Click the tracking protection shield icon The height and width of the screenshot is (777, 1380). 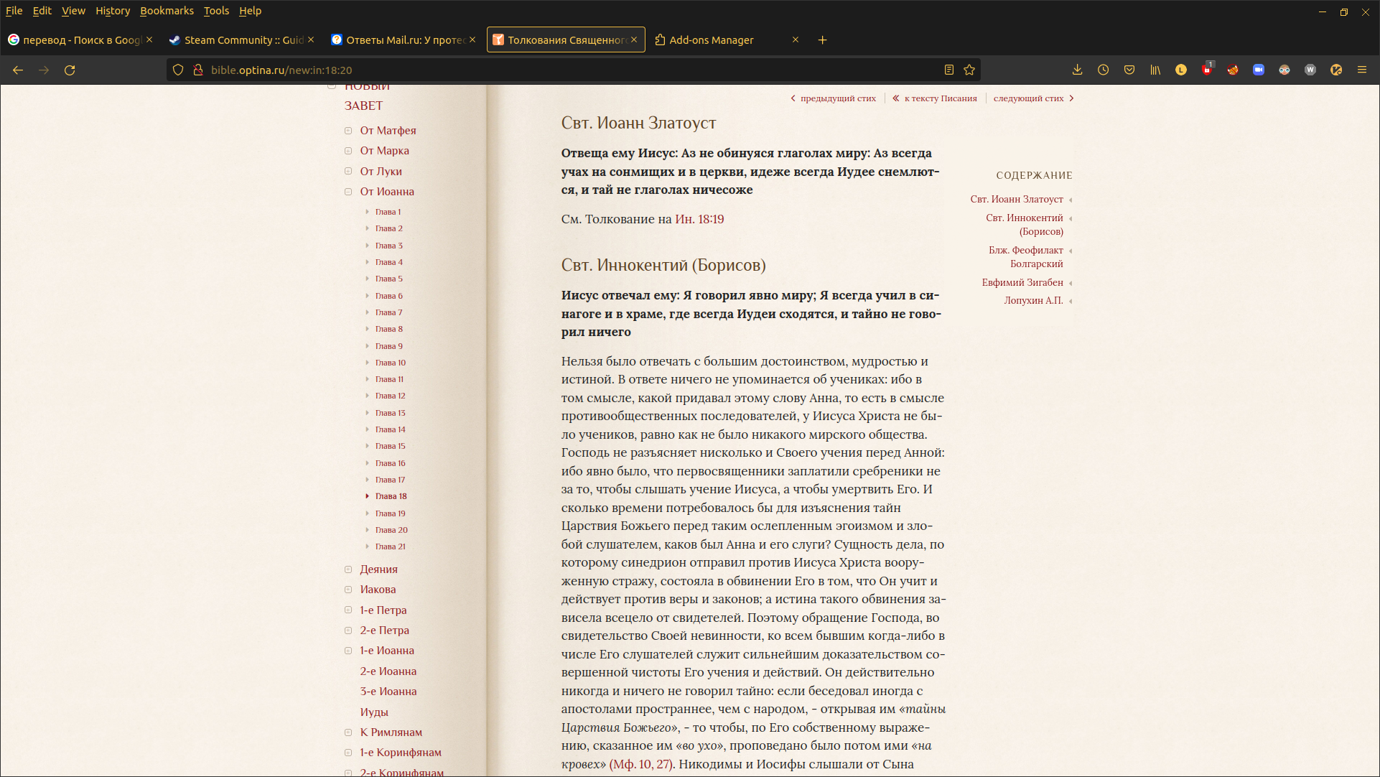[x=177, y=70]
